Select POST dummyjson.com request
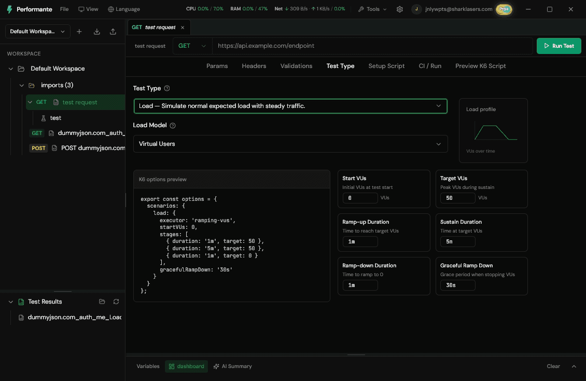Viewport: 586px width, 381px height. point(77,148)
